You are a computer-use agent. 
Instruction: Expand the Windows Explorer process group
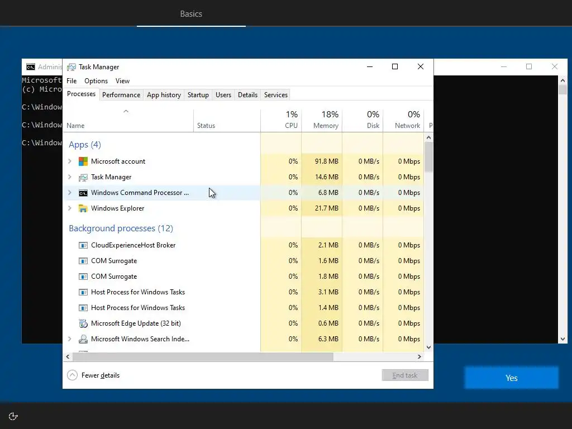click(70, 208)
